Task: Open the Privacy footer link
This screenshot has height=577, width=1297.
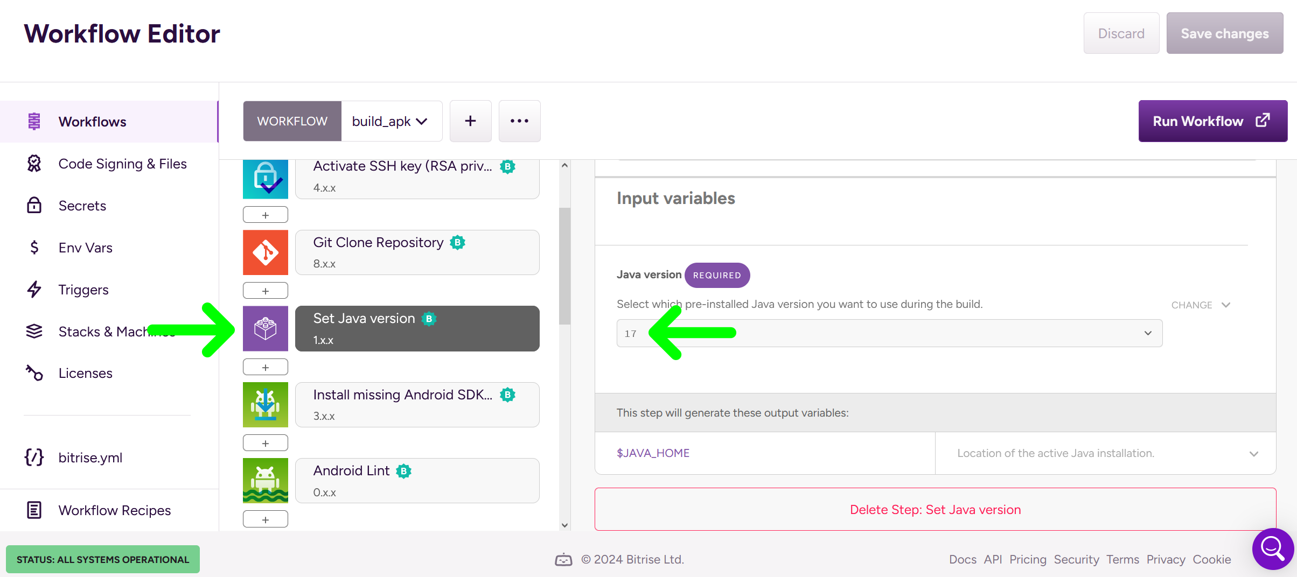Action: [1166, 560]
